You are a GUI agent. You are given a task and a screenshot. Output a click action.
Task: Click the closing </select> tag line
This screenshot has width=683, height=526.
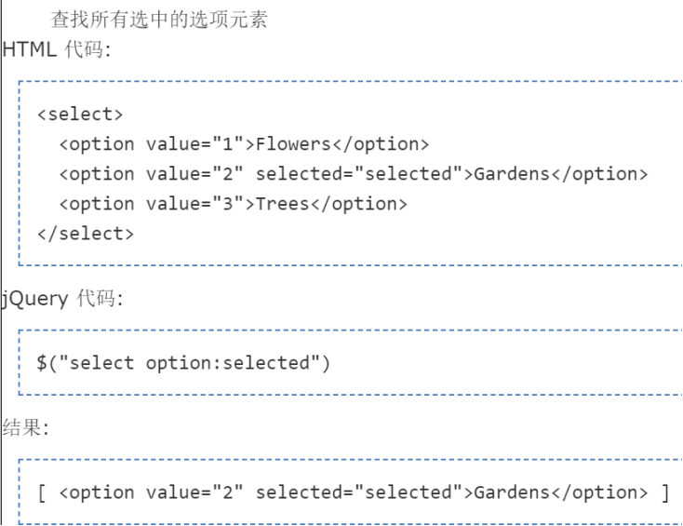click(86, 234)
